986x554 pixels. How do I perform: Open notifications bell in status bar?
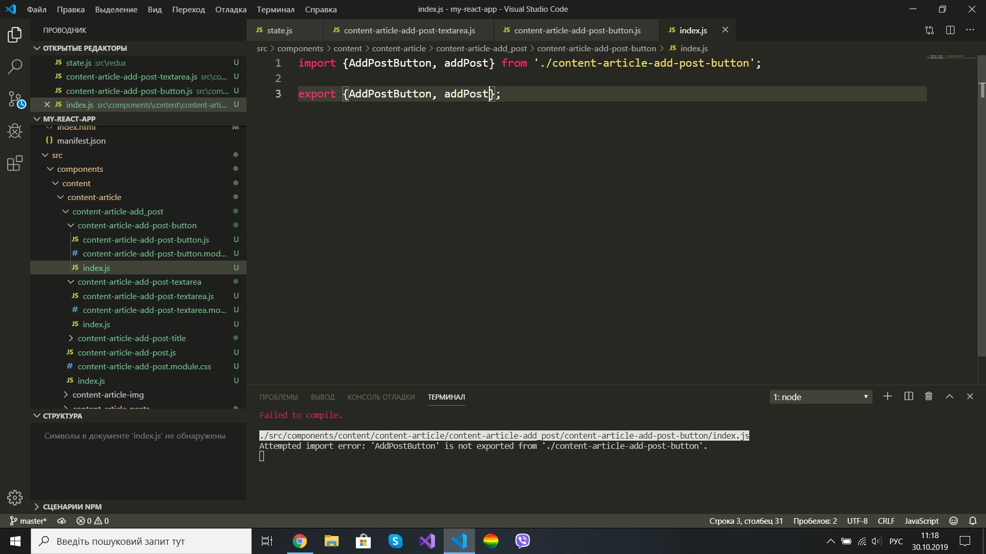(x=973, y=521)
